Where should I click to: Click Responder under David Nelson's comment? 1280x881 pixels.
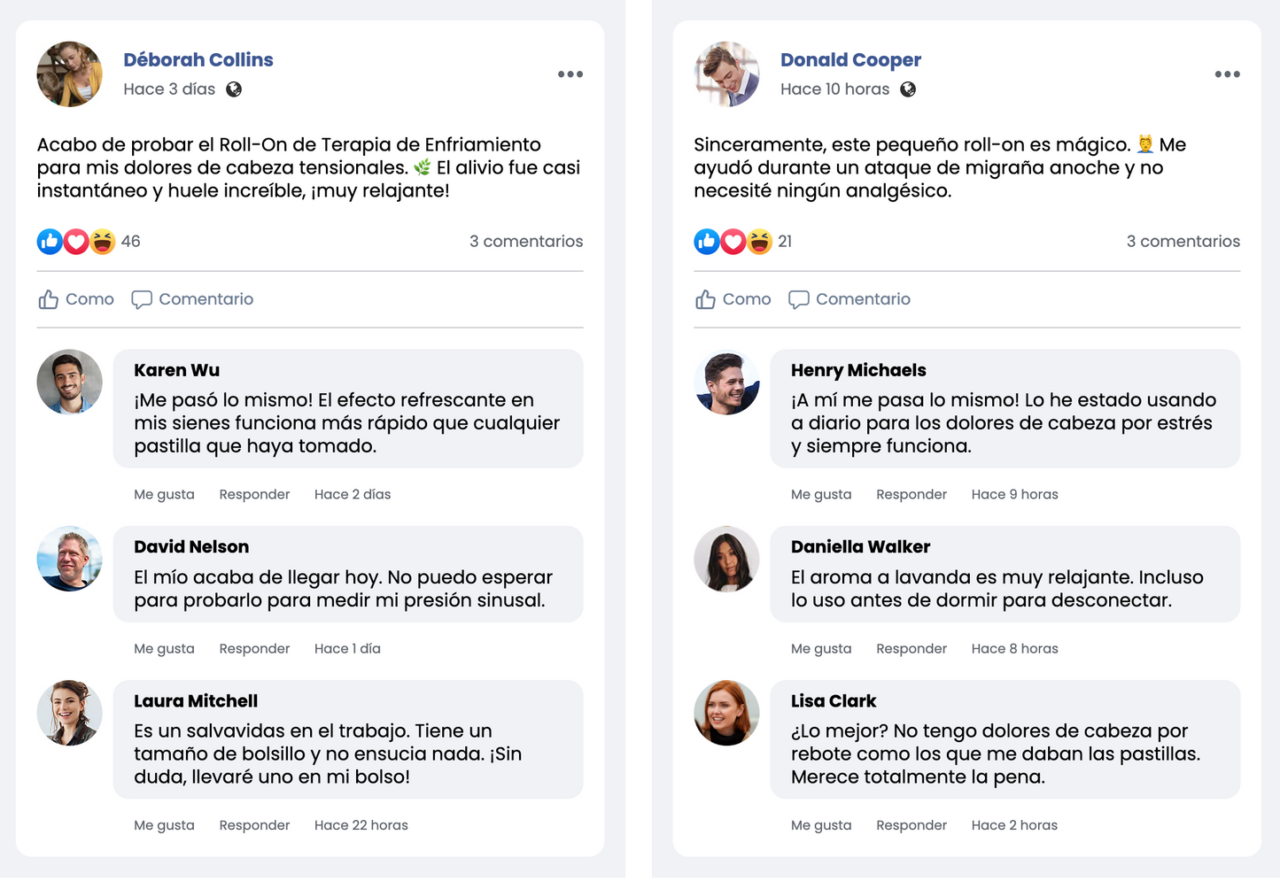click(254, 648)
